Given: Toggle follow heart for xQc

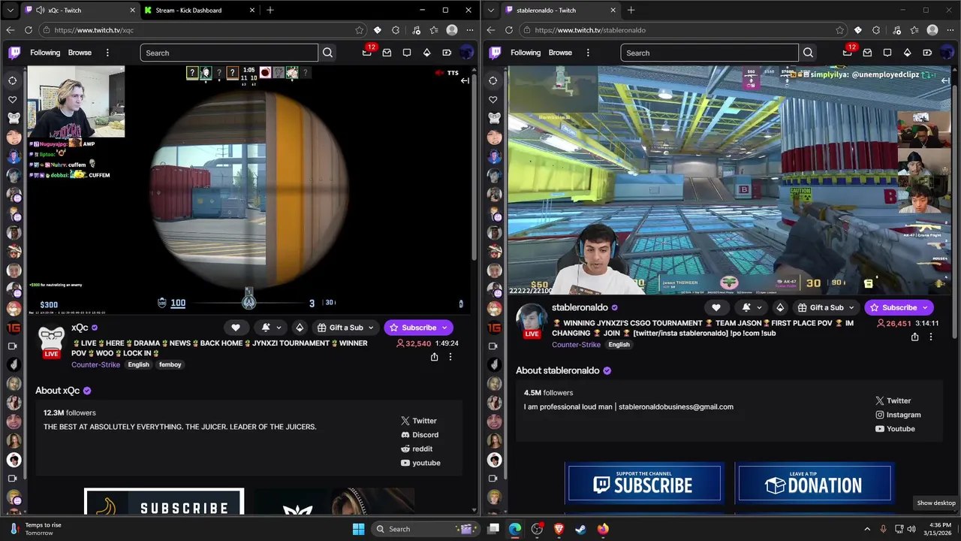Looking at the screenshot, I should coord(236,328).
